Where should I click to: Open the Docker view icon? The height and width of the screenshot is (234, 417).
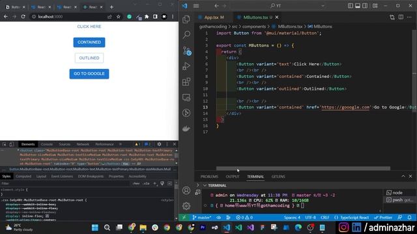[186, 129]
